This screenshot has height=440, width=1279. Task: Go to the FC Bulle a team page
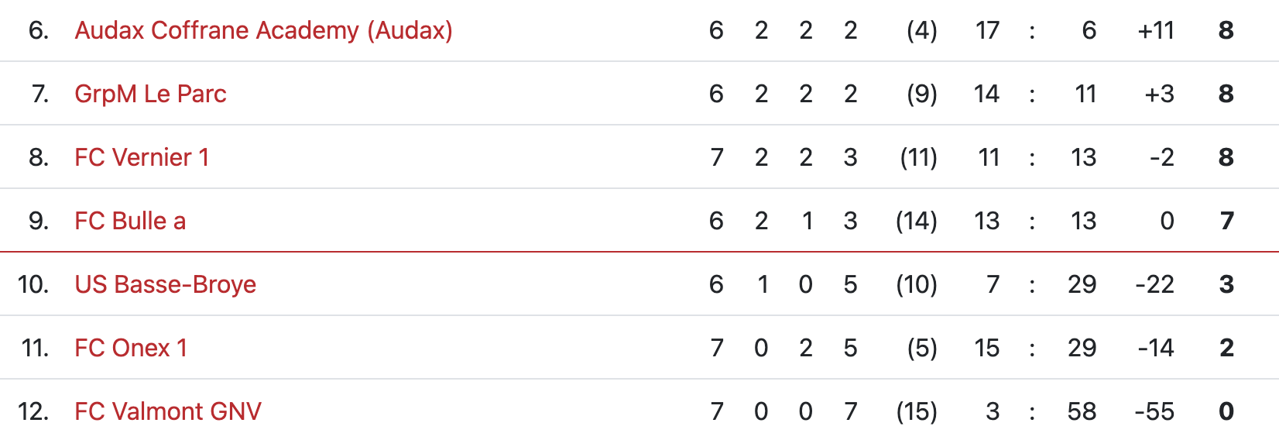(x=130, y=221)
